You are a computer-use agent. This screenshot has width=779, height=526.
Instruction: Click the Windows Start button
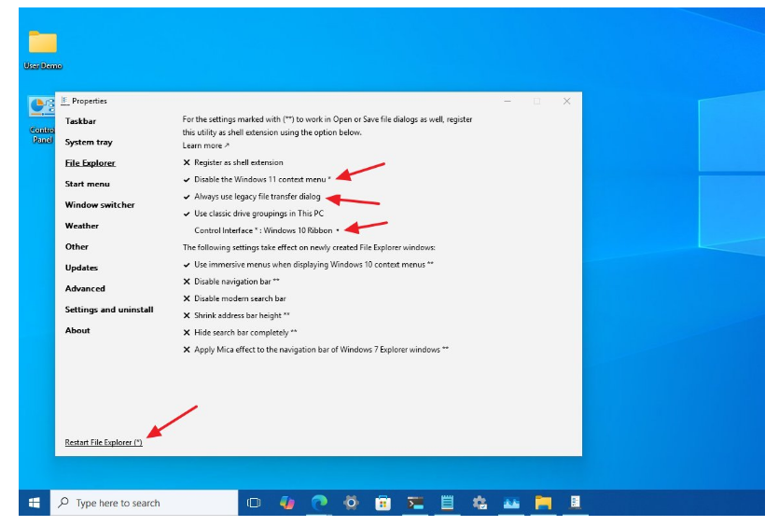coord(35,503)
